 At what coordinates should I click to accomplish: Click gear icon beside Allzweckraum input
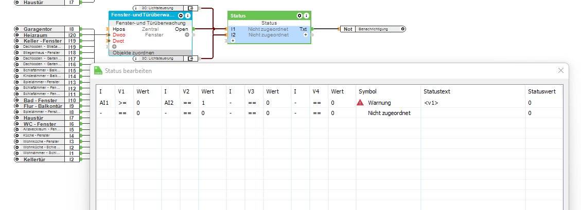[16, 130]
